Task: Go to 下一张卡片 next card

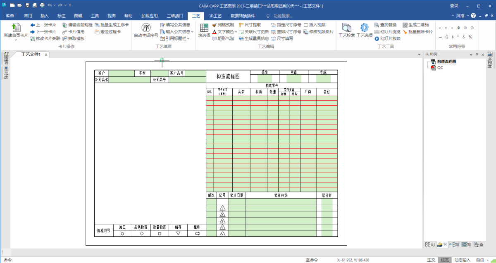Action: [43, 32]
